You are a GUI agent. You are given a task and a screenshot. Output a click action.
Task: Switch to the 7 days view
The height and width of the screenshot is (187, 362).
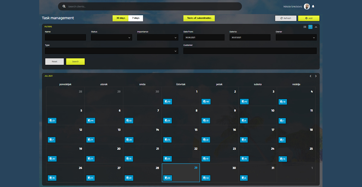click(135, 18)
